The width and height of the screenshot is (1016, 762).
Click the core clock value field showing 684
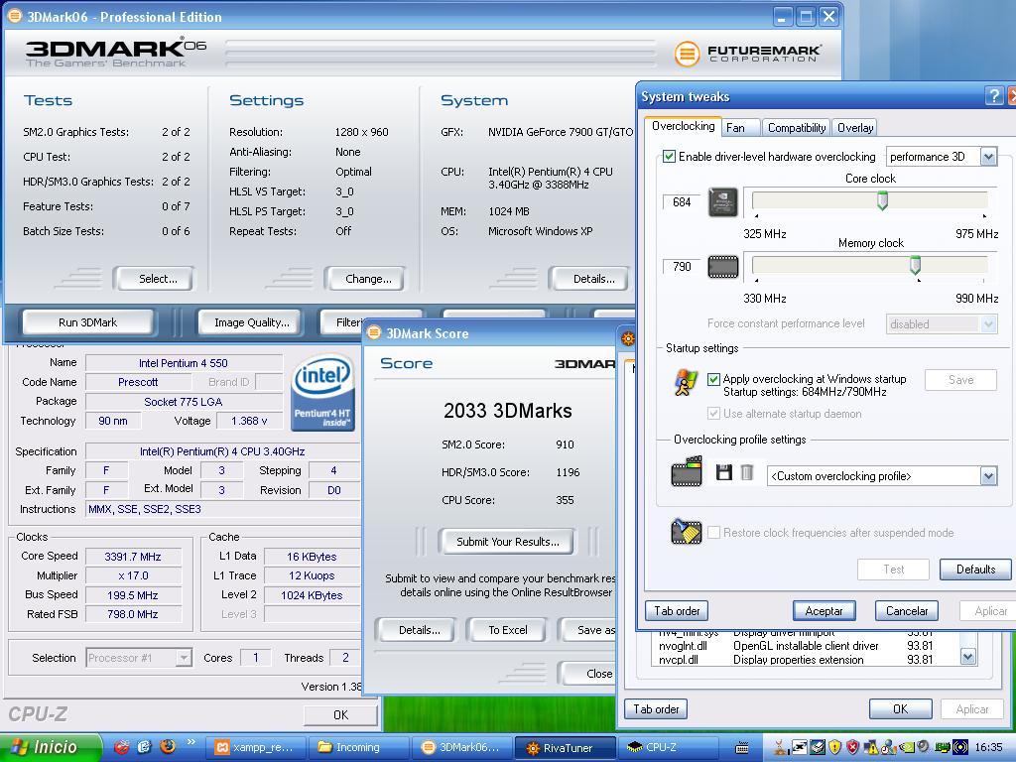click(682, 202)
